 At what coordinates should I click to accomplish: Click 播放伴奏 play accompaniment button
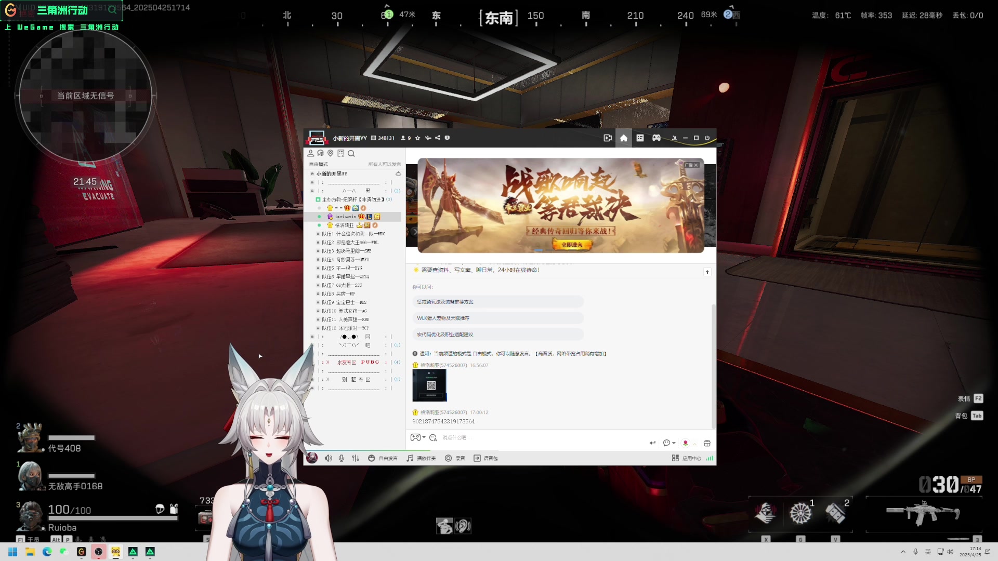pos(421,458)
